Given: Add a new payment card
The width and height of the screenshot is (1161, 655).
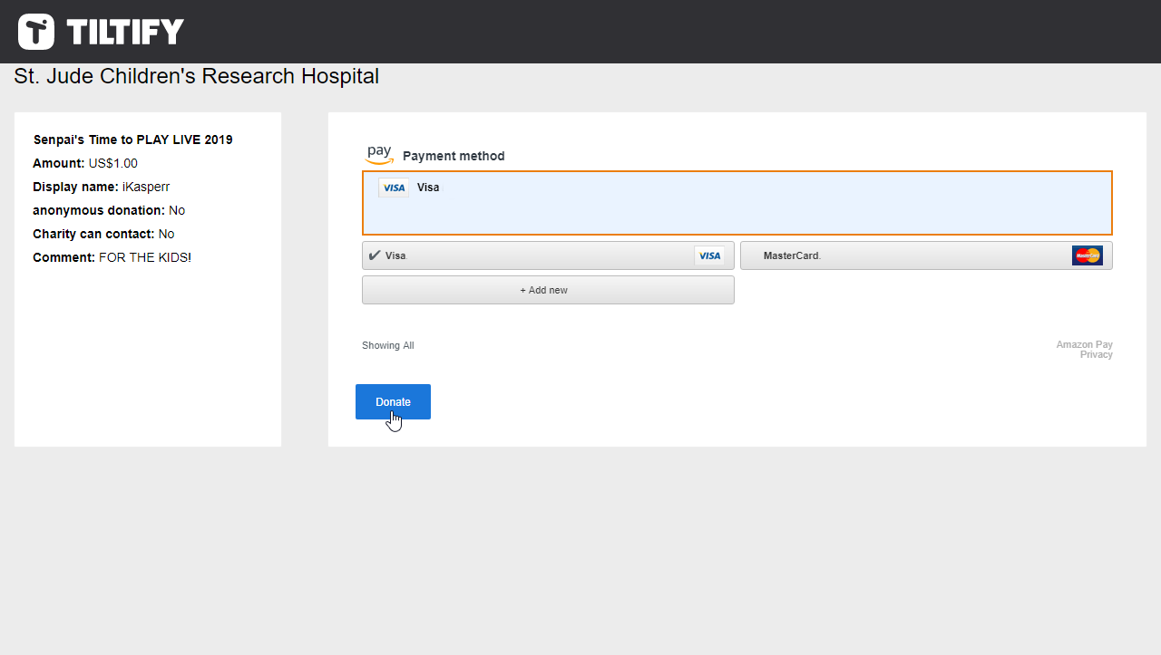Looking at the screenshot, I should click(x=548, y=290).
